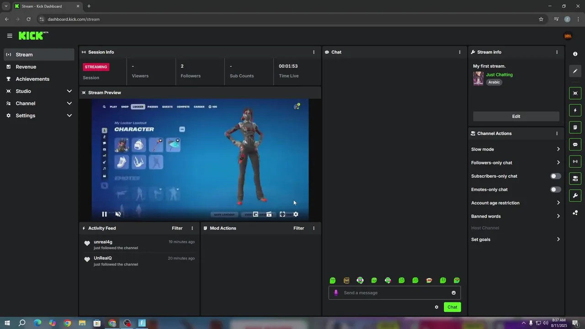Viewport: 585px width, 329px height.
Task: Expand the Channel sidebar section
Action: click(x=39, y=103)
